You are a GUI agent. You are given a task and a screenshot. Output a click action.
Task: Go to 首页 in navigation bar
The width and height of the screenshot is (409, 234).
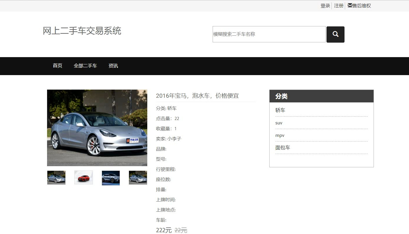tap(58, 66)
